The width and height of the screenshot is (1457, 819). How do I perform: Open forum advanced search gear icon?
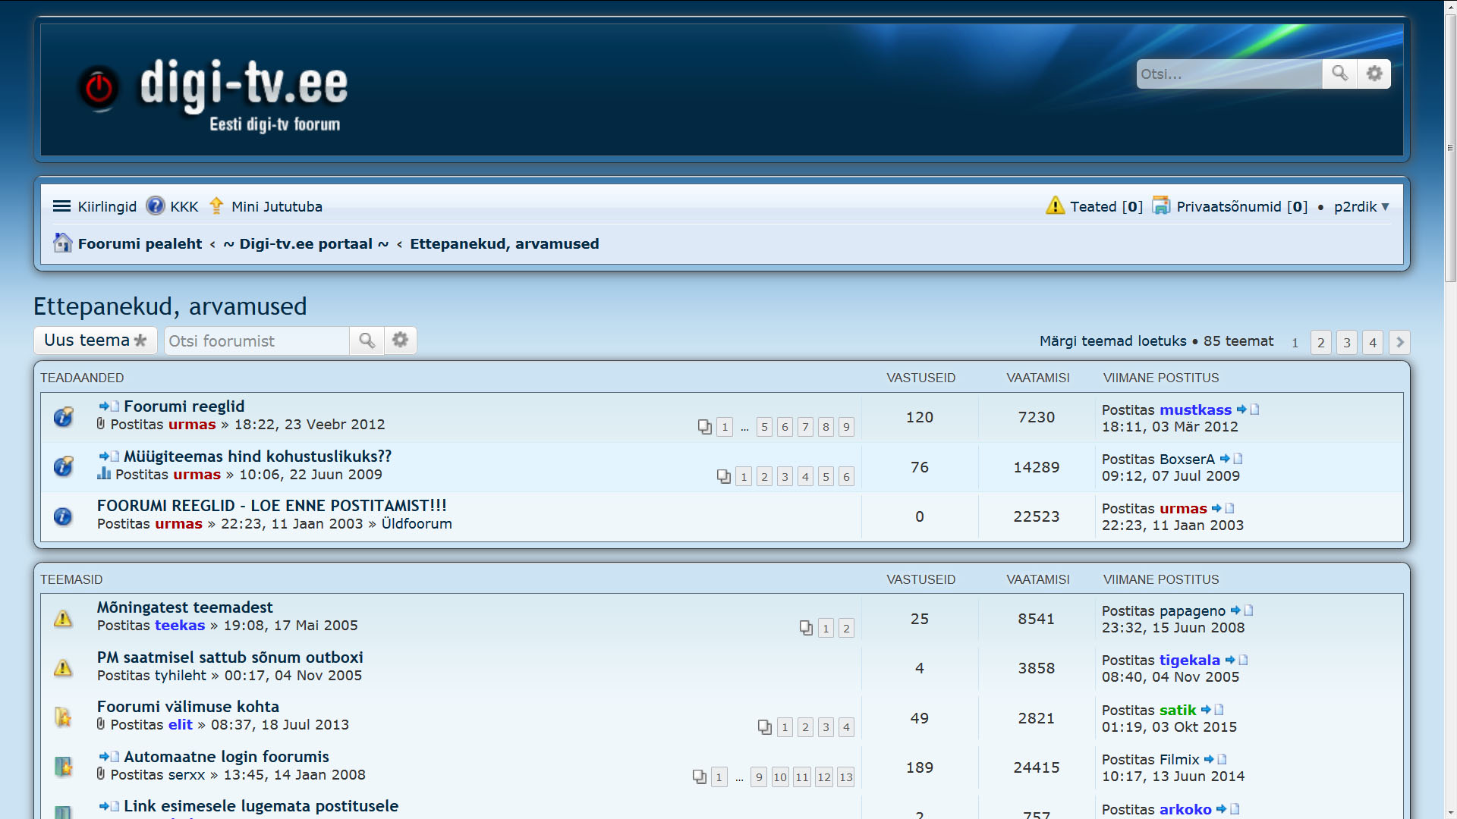click(x=401, y=340)
